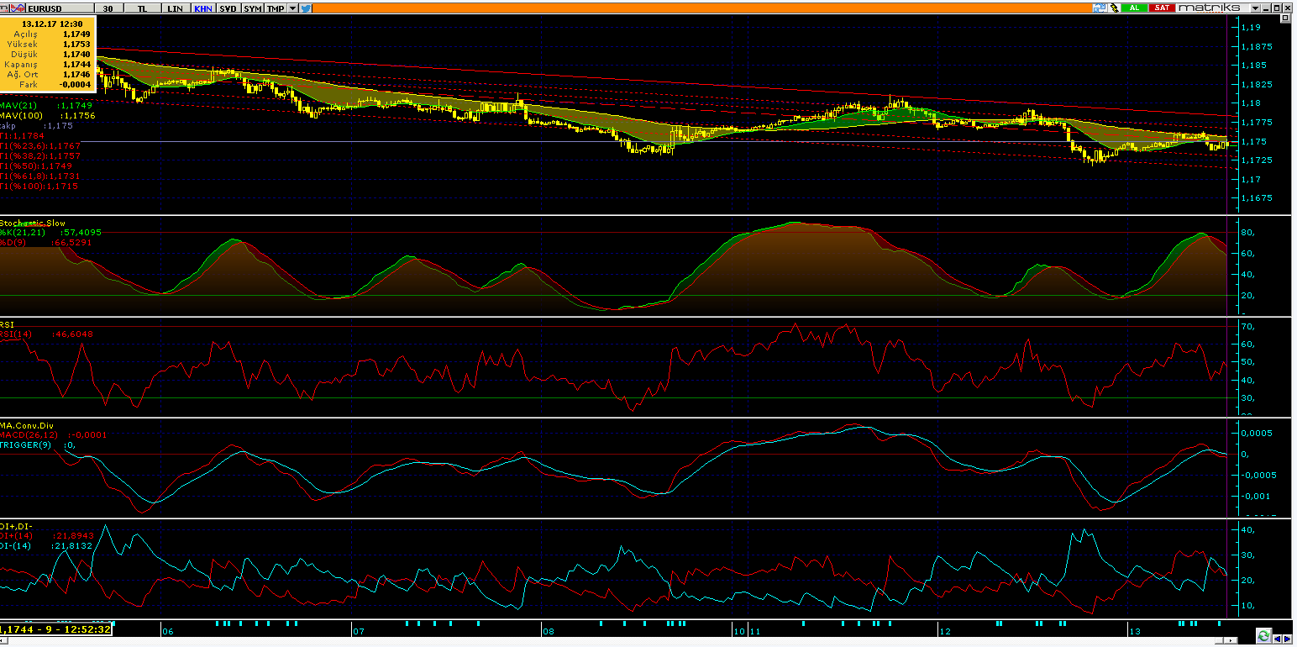Click the green AL buy button
This screenshot has height=647, width=1297.
point(1134,8)
